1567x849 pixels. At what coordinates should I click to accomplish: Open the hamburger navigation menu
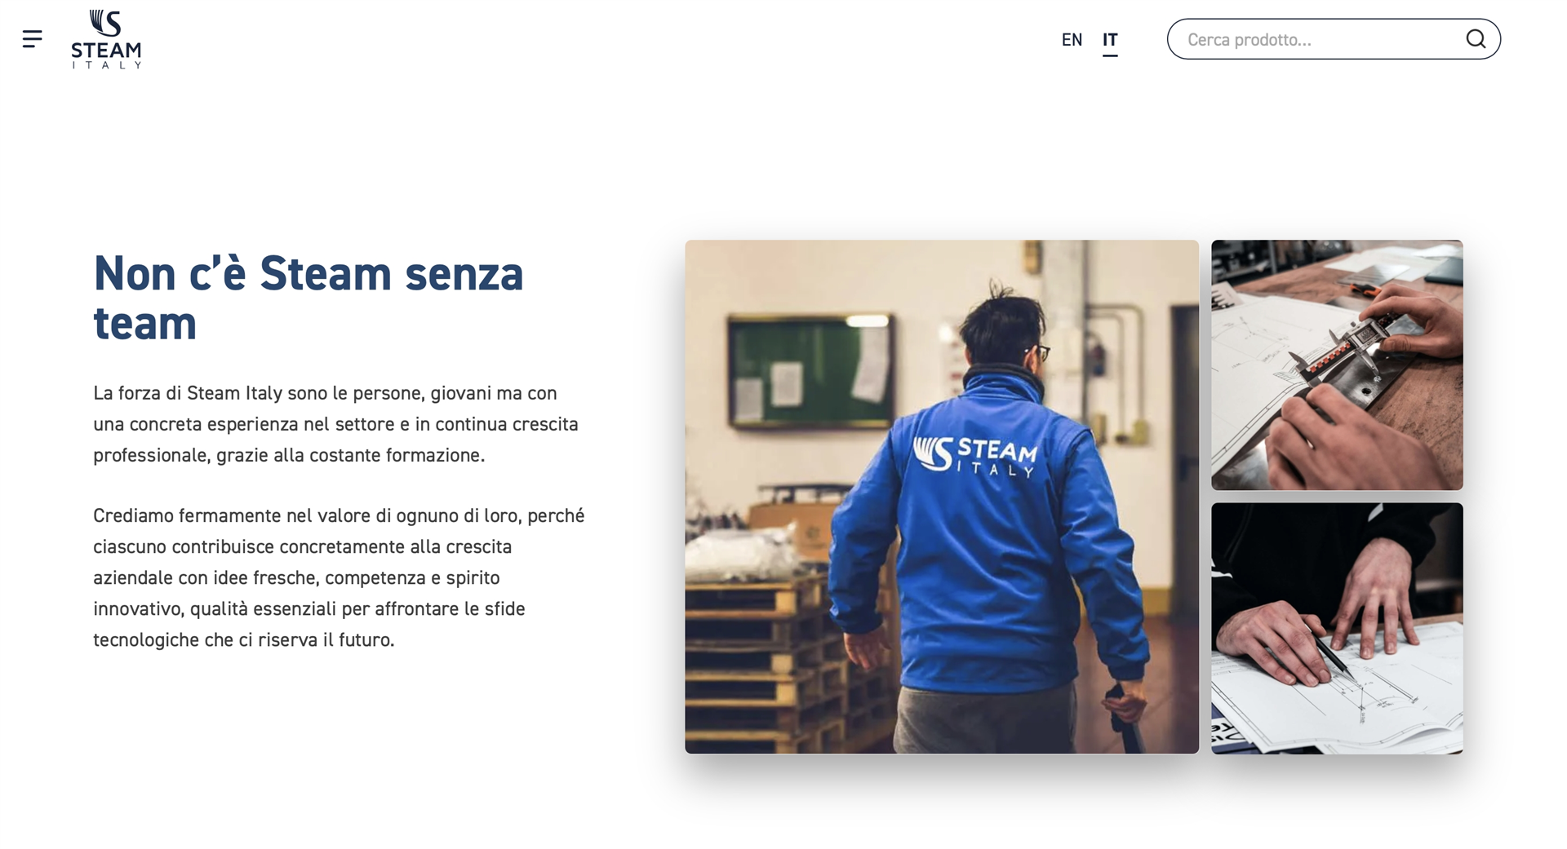pos(33,39)
